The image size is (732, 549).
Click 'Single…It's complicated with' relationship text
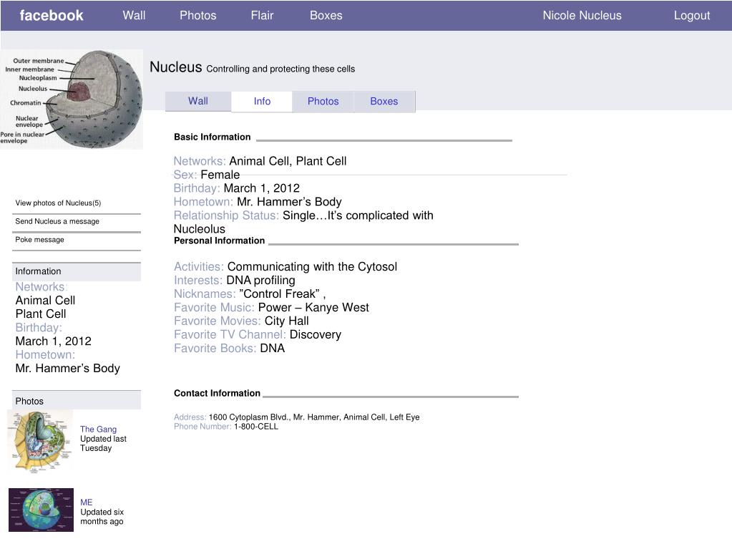click(358, 215)
